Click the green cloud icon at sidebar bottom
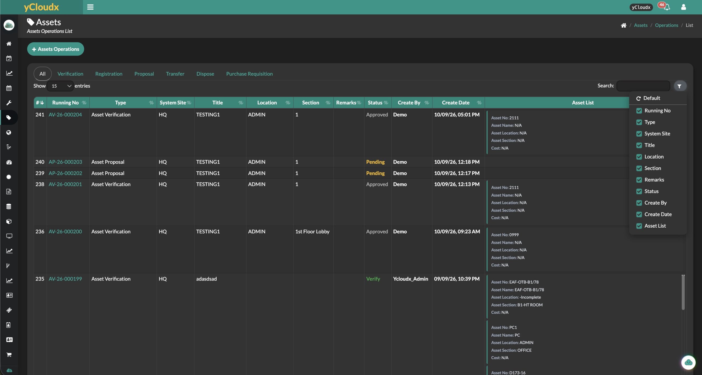Viewport: 702px width, 375px height. pos(9,370)
